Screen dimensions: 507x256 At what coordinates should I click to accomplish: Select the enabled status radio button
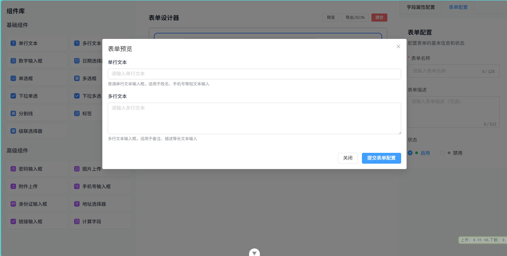click(410, 153)
